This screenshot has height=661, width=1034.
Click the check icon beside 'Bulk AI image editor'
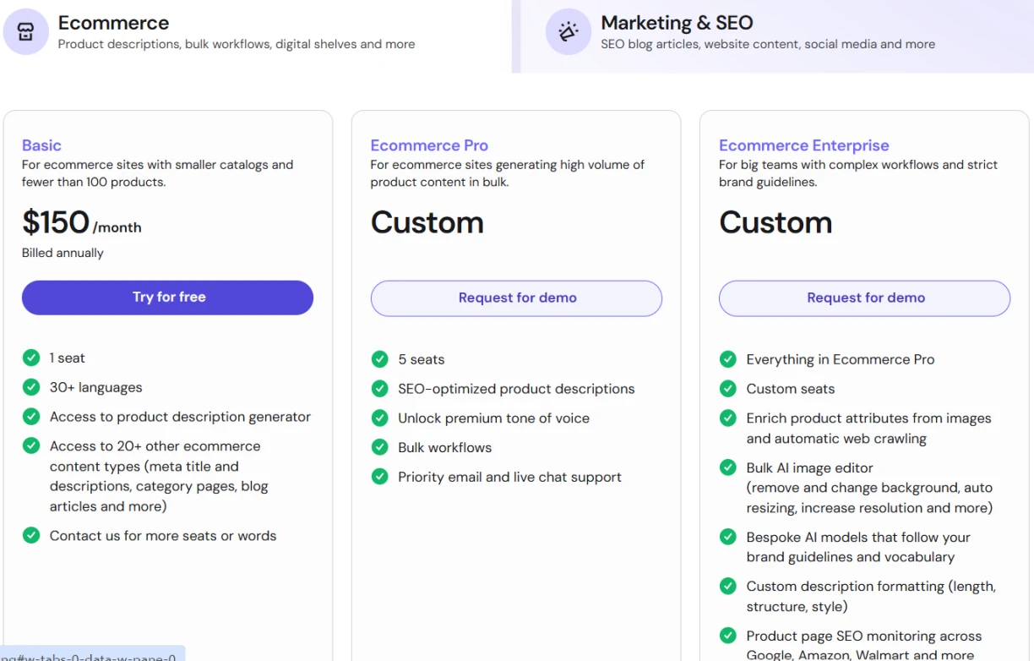(728, 467)
